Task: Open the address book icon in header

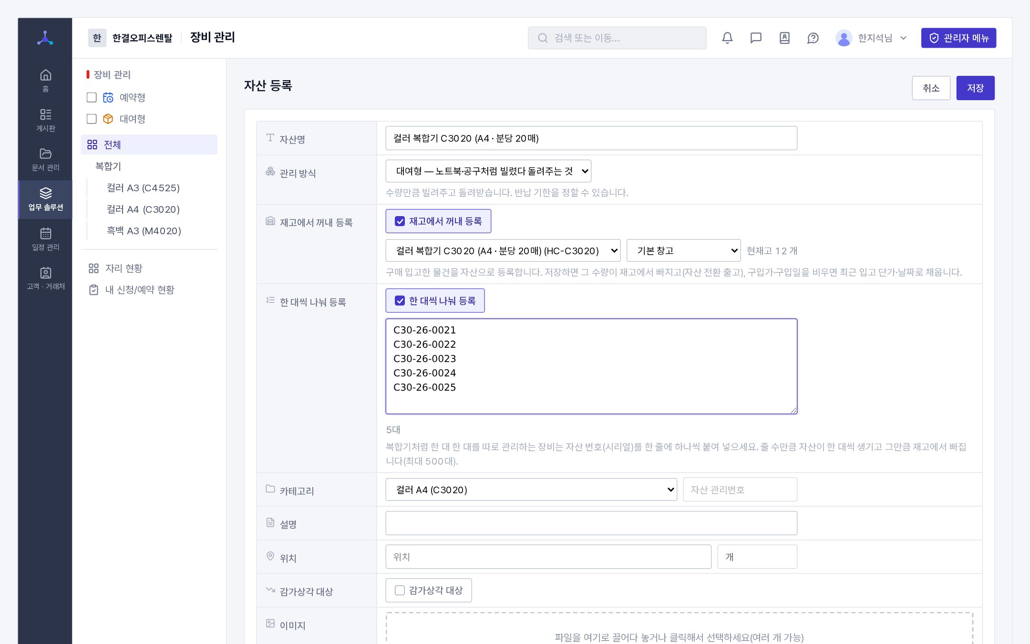Action: [784, 38]
